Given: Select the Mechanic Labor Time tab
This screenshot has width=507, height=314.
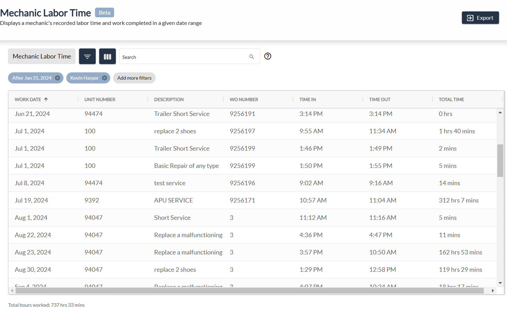Looking at the screenshot, I should (x=42, y=56).
